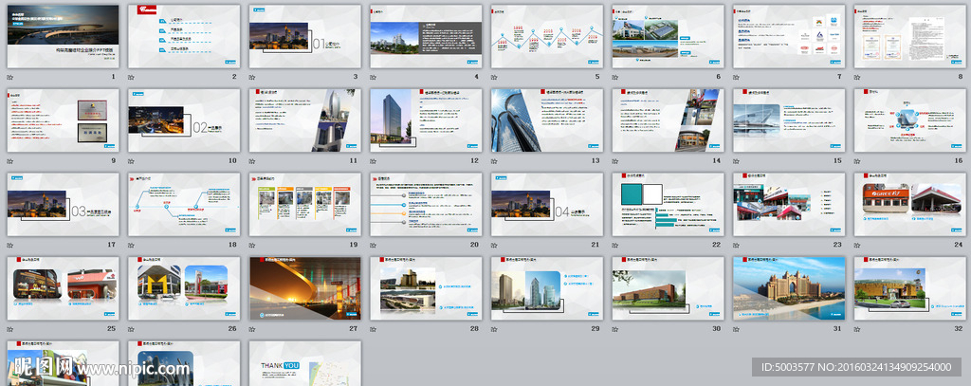Image resolution: width=971 pixels, height=386 pixels.
Task: Select slide 24 GREE storefront thumbnail
Action: click(x=910, y=205)
